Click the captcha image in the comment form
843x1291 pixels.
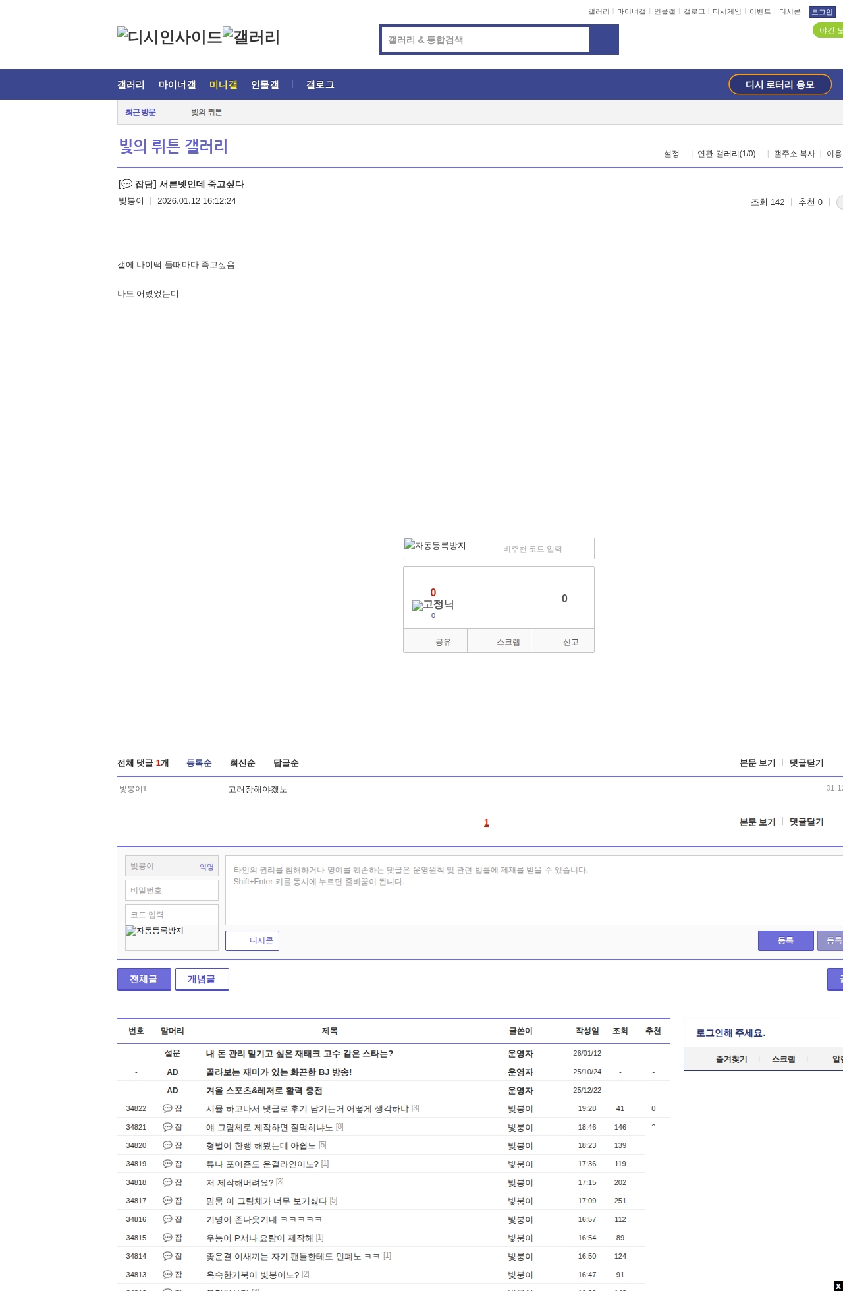(155, 931)
